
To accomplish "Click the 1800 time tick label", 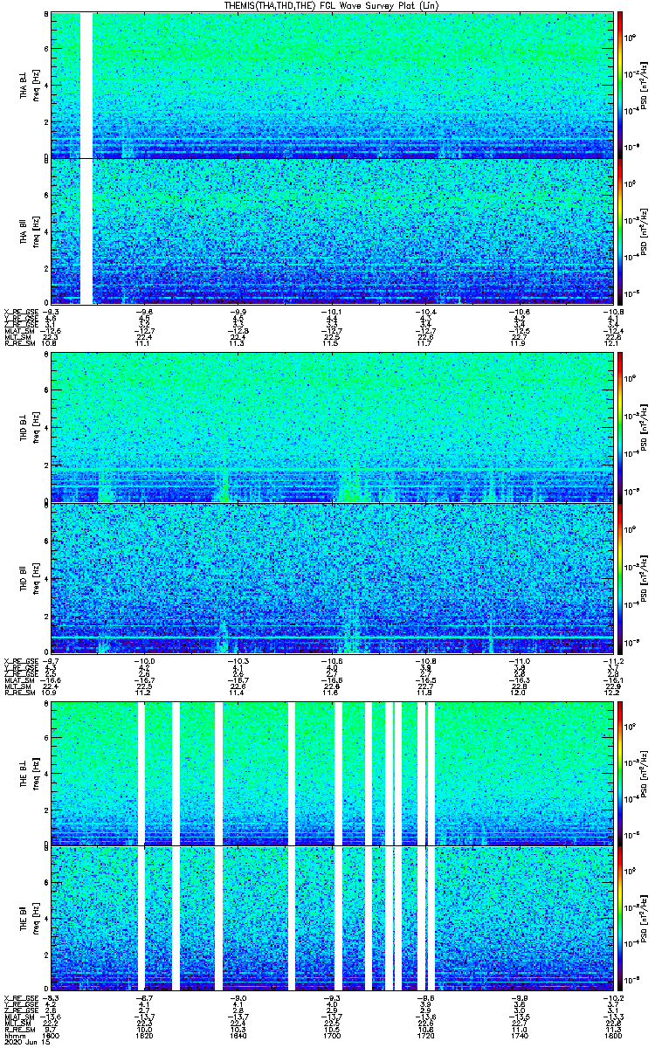I will [613, 1036].
